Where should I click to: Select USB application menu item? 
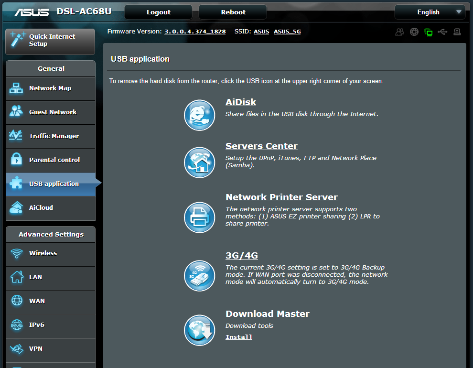click(51, 184)
